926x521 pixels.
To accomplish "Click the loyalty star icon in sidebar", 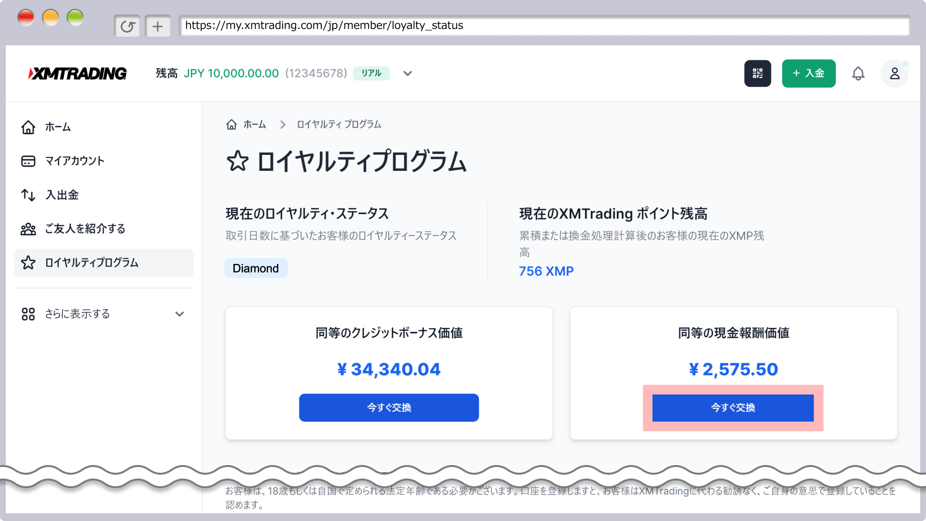I will click(28, 262).
